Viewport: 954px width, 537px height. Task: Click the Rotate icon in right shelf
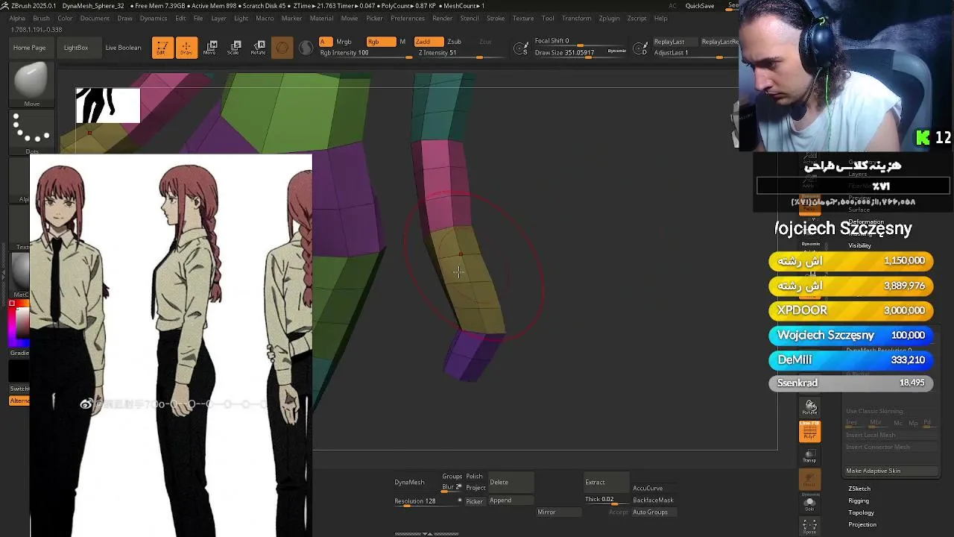810,407
